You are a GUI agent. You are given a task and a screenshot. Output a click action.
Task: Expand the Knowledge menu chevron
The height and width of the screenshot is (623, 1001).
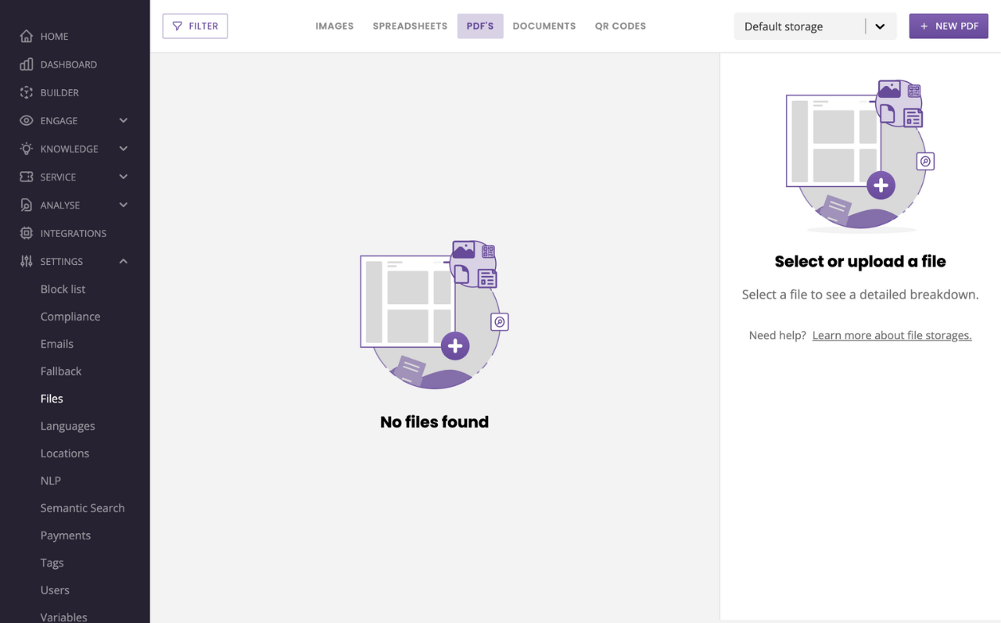123,149
